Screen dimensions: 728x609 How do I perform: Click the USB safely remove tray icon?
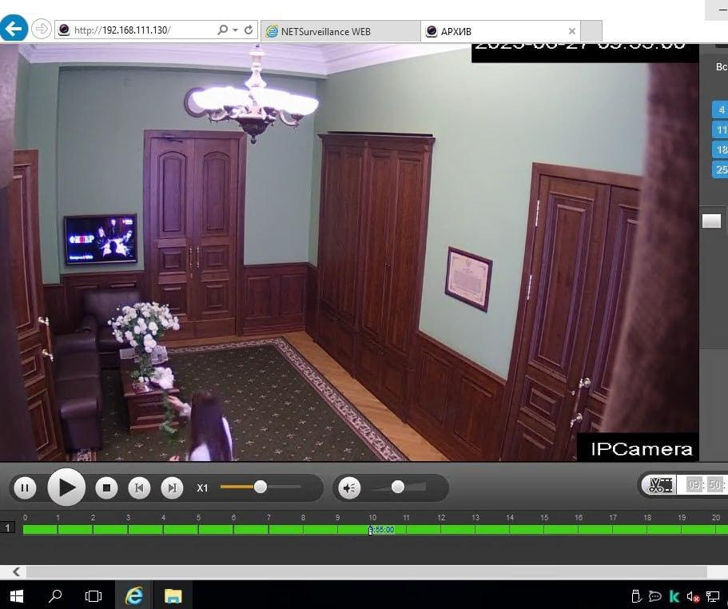pos(636,596)
